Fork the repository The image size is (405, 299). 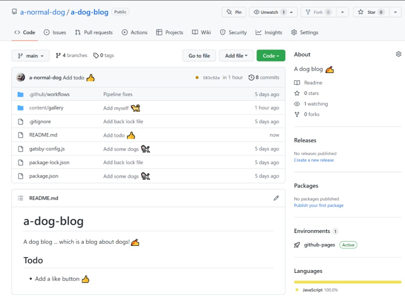[319, 12]
